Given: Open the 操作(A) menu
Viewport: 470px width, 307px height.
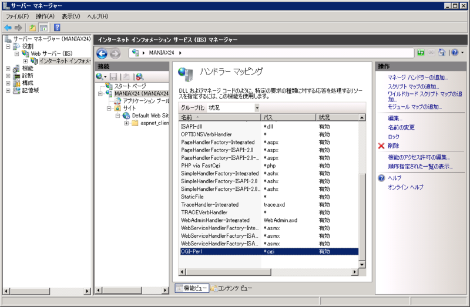Looking at the screenshot, I should tap(45, 16).
